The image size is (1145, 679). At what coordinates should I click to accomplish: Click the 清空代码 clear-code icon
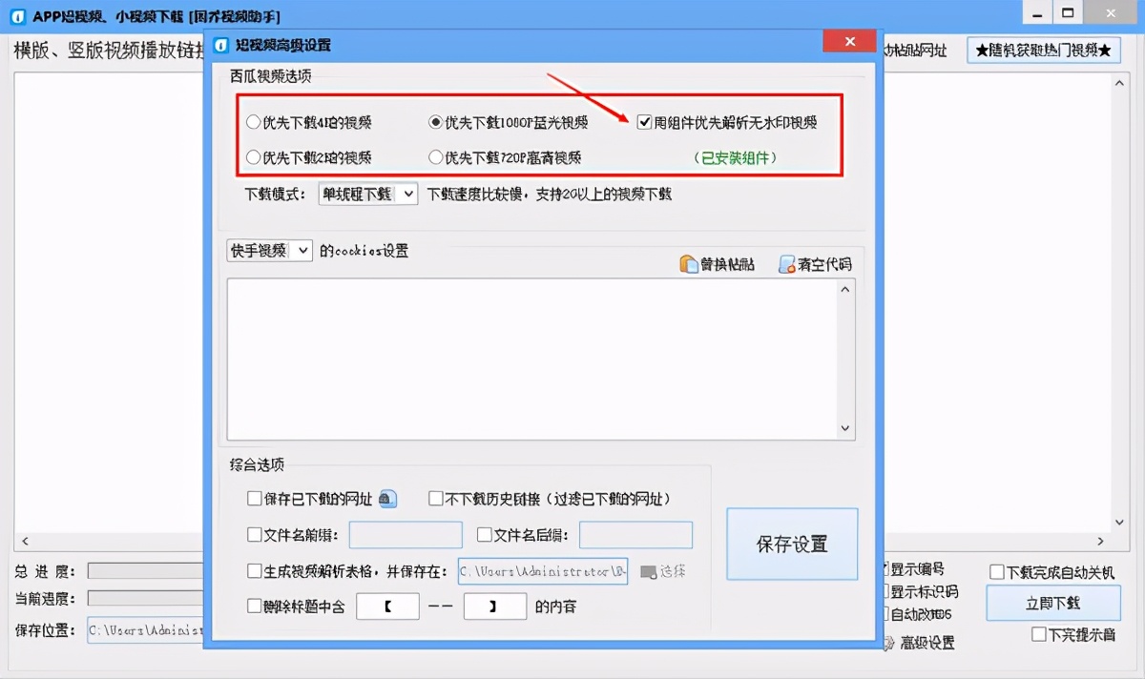pos(784,263)
